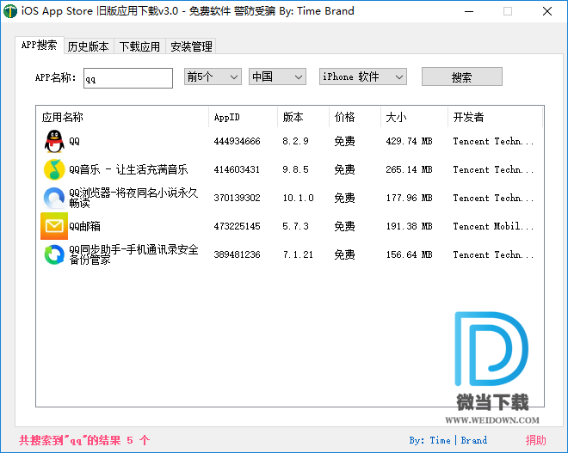Click the QQ邮箱 envelope icon

[54, 226]
